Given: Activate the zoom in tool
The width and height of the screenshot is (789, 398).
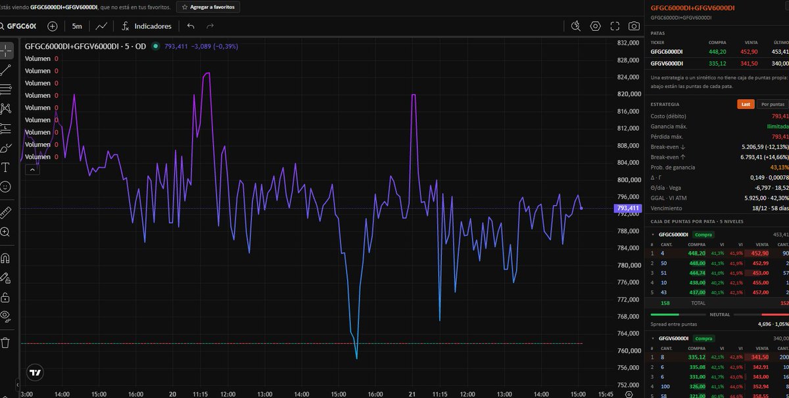Looking at the screenshot, I should point(5,232).
